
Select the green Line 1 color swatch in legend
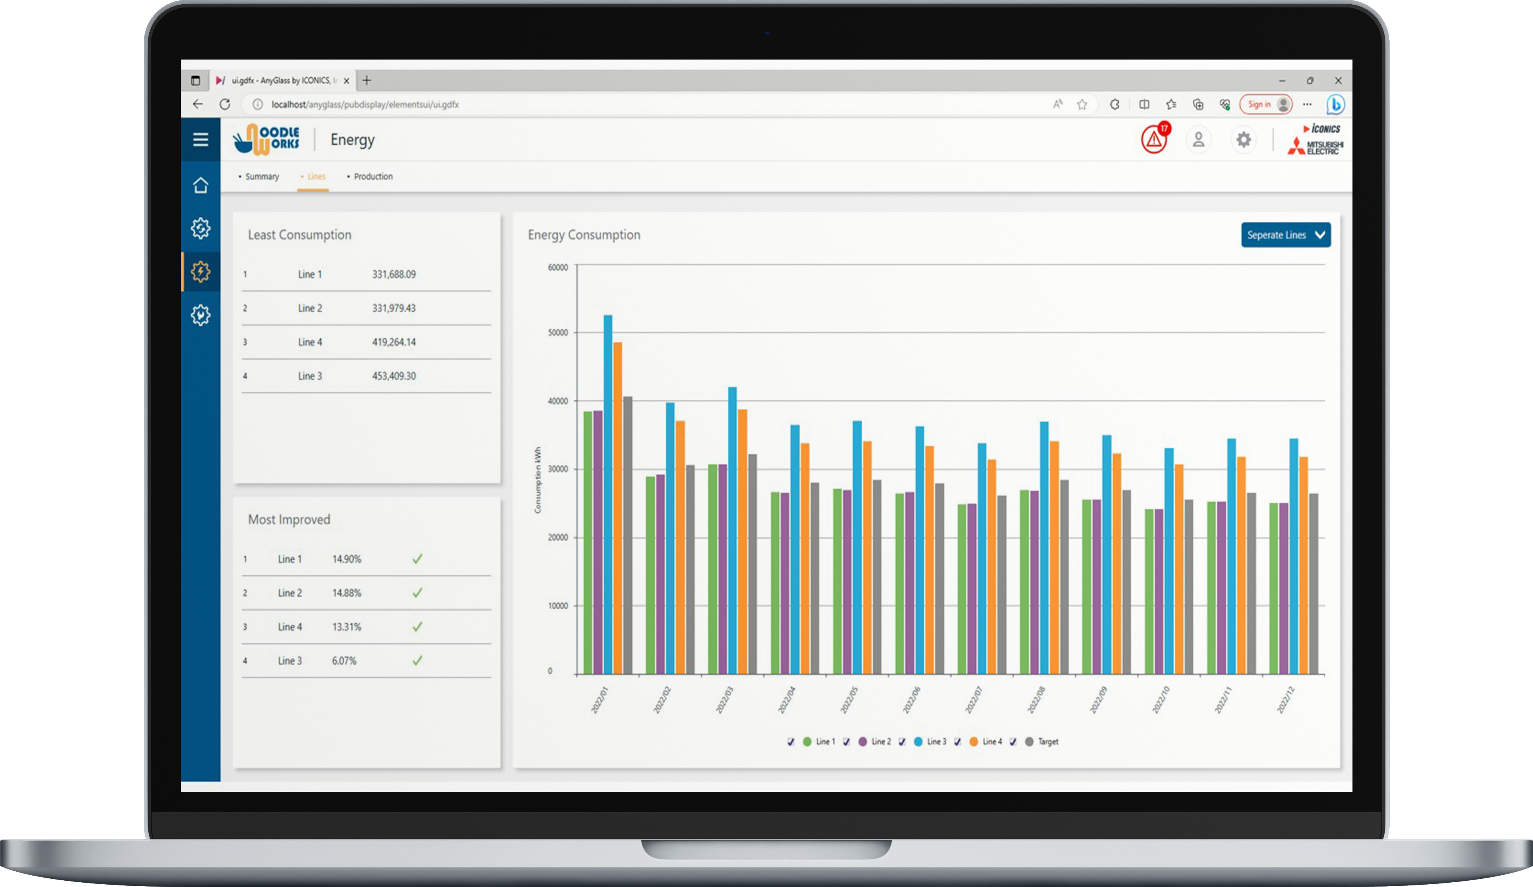tap(807, 742)
